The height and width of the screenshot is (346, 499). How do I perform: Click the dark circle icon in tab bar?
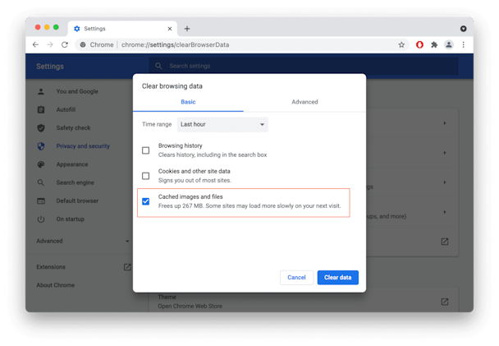(x=464, y=29)
